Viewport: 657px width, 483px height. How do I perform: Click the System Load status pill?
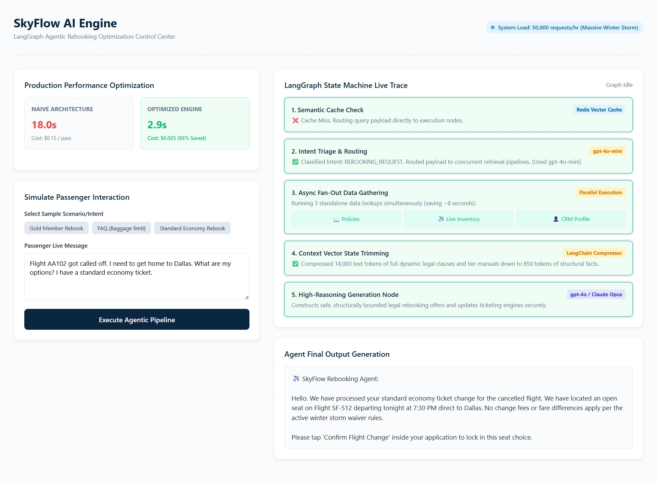(564, 27)
